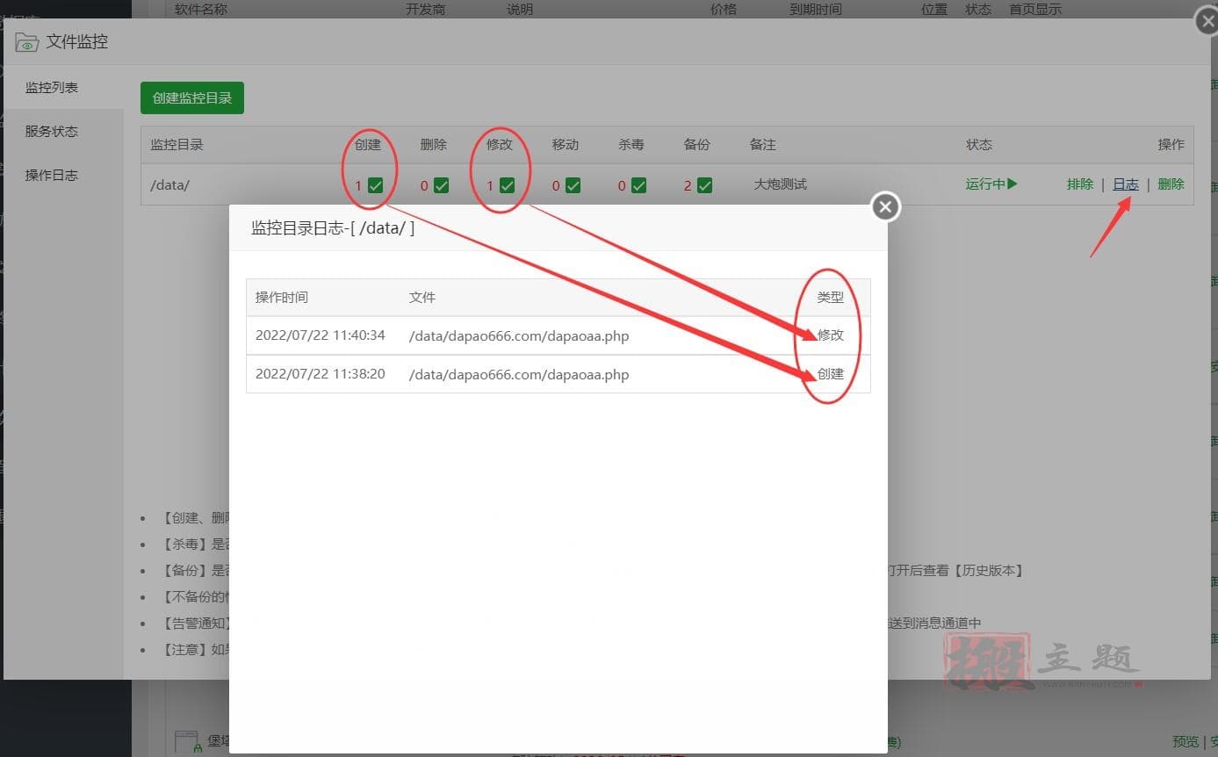Viewport: 1218px width, 757px height.
Task: Click the 创建监控目录 button
Action: (192, 98)
